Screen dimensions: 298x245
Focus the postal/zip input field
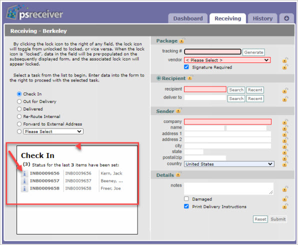pyautogui.click(x=205, y=158)
